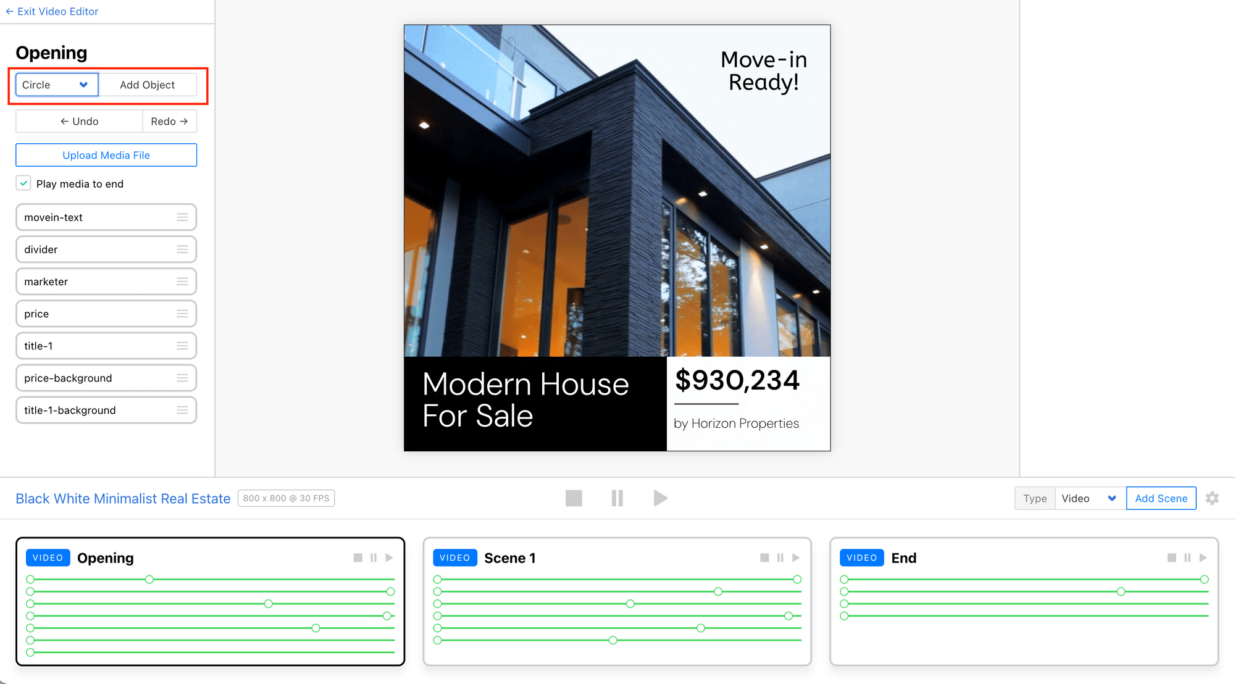The image size is (1235, 684).
Task: Play the End scene
Action: (x=1203, y=557)
